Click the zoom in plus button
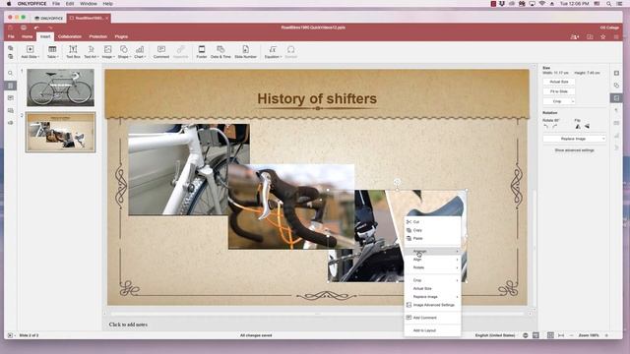The image size is (630, 354). pyautogui.click(x=606, y=335)
